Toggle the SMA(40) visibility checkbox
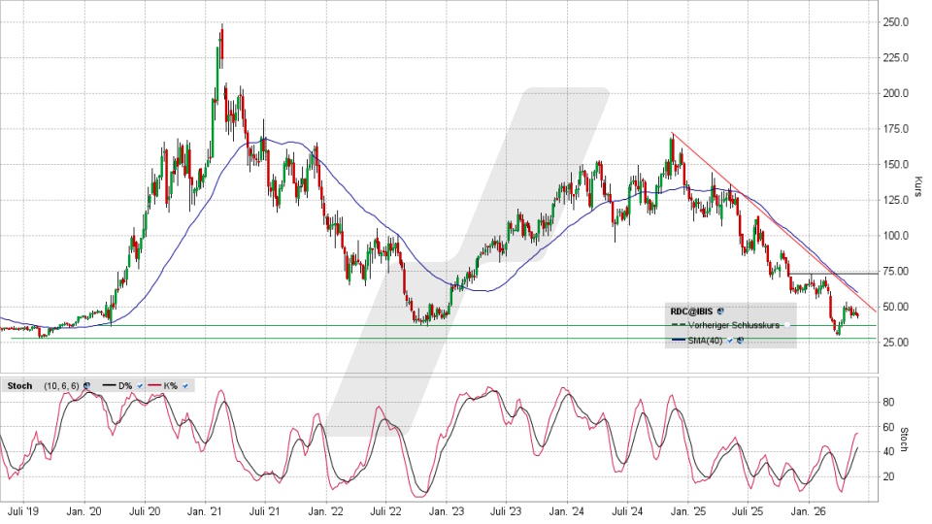The width and height of the screenshot is (932, 524). [x=730, y=341]
